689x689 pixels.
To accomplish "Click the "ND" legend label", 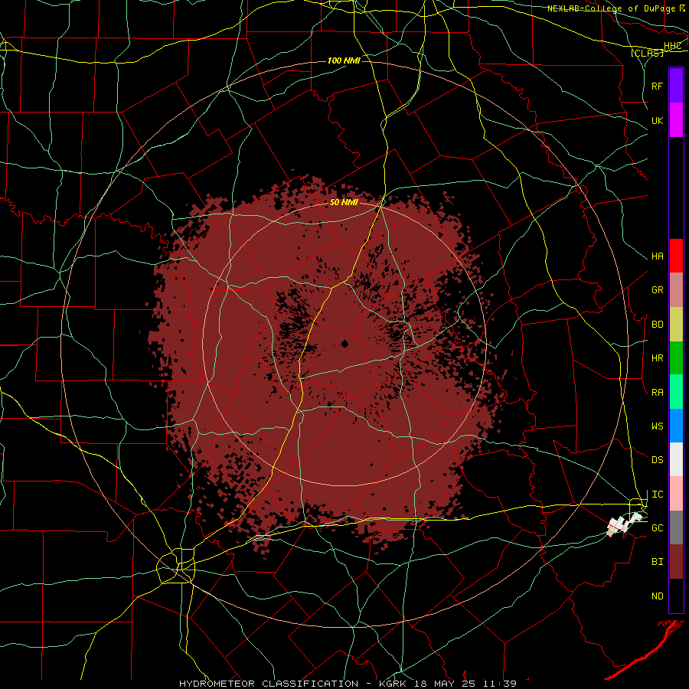I will pos(658,596).
